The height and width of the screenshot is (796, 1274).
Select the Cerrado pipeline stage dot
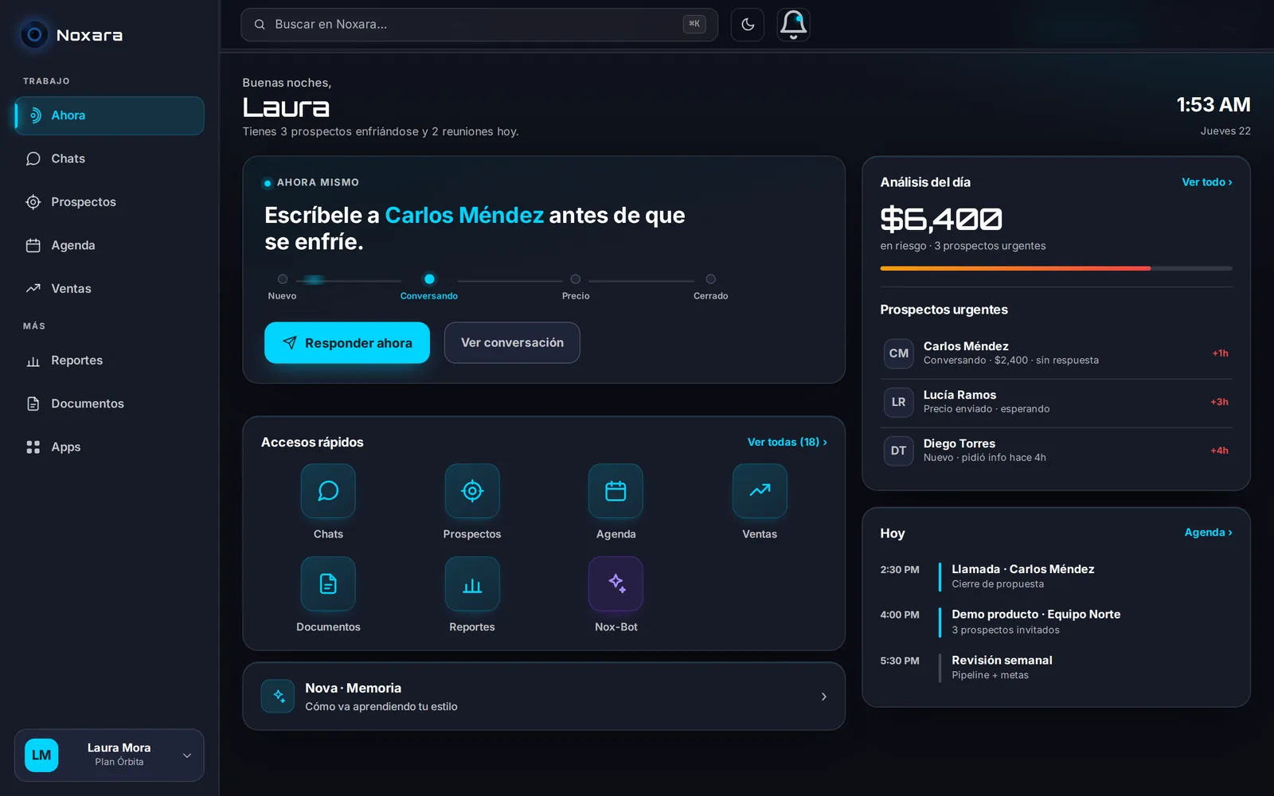[x=711, y=279]
